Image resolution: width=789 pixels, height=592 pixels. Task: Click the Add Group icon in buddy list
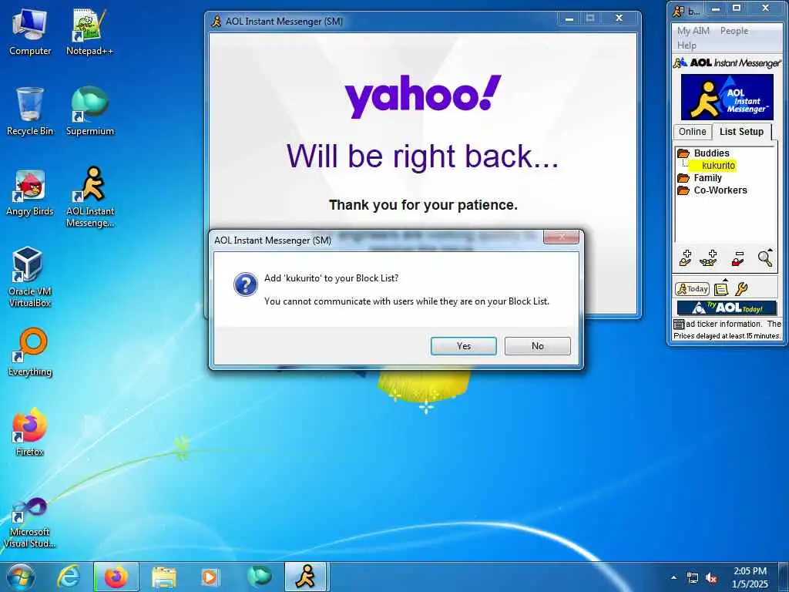click(x=709, y=258)
